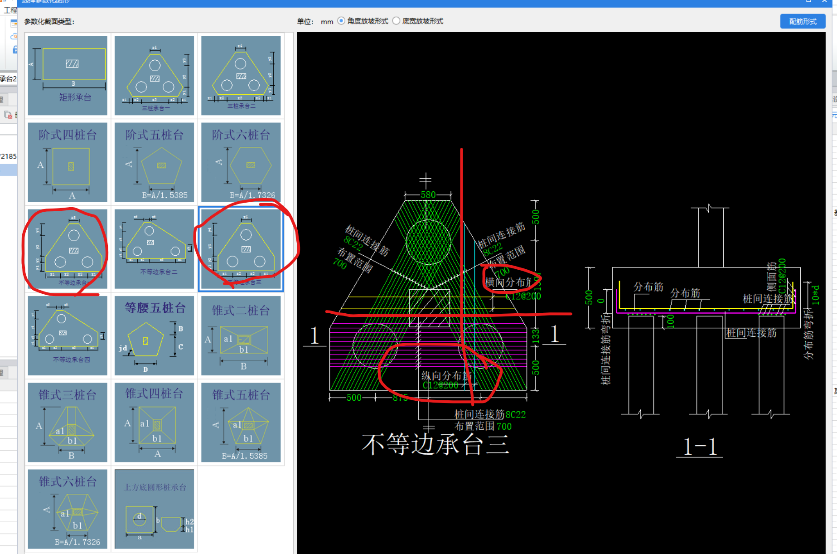The width and height of the screenshot is (837, 554).
Task: Choose the 三桩承台一 section type
Action: (x=154, y=75)
